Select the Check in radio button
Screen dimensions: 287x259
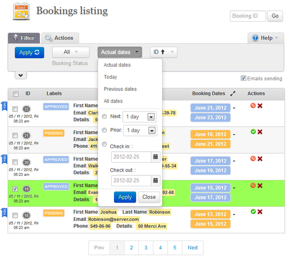tap(104, 144)
